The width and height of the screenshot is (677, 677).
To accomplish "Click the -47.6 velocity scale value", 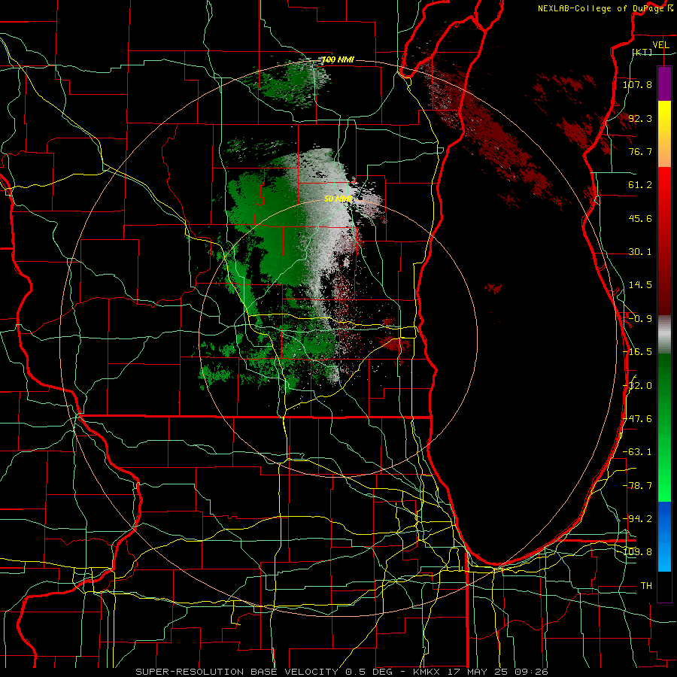I will [637, 419].
